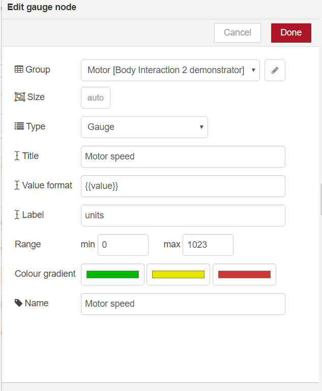Pick the red gradient colour swatch
This screenshot has height=391, width=322.
tap(244, 275)
